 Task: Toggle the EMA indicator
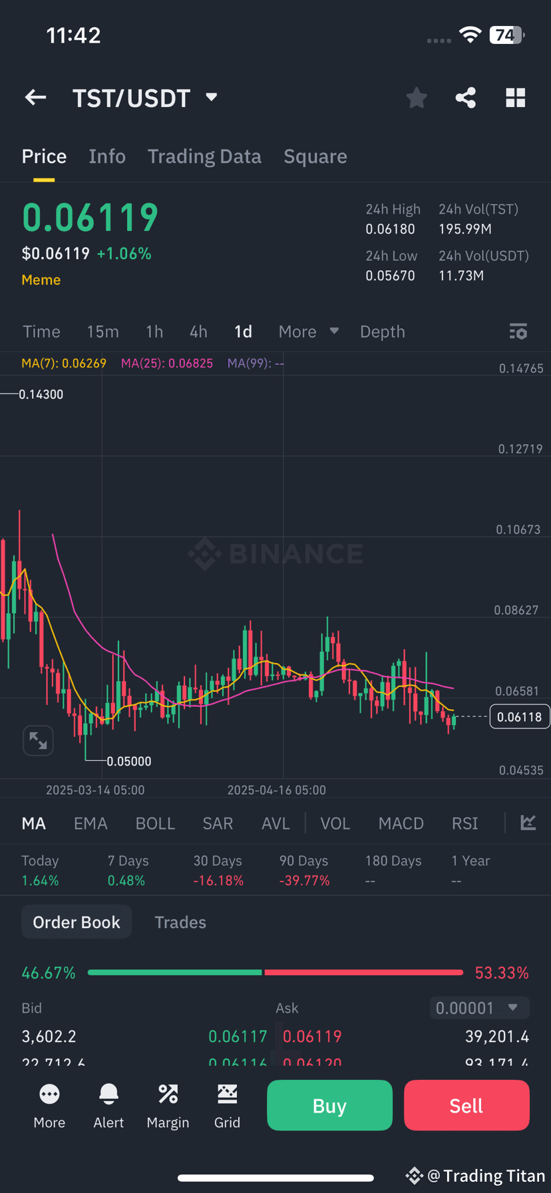[x=91, y=824]
